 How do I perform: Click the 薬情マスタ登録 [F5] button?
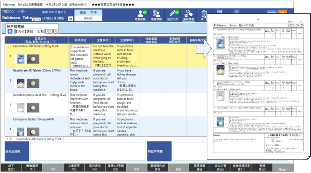pyautogui.click(x=116, y=168)
